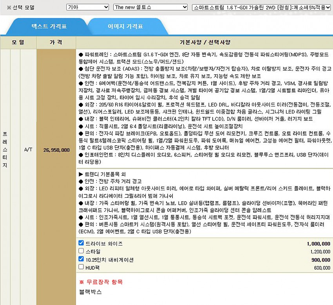Screen dimensions: 333x305
Task: Click the HUD팩 price 600,000
Action: pyautogui.click(x=322, y=267)
